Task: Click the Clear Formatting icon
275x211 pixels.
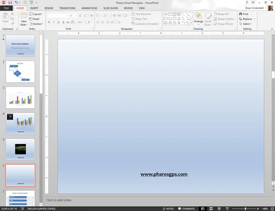Action: pyautogui.click(x=91, y=16)
